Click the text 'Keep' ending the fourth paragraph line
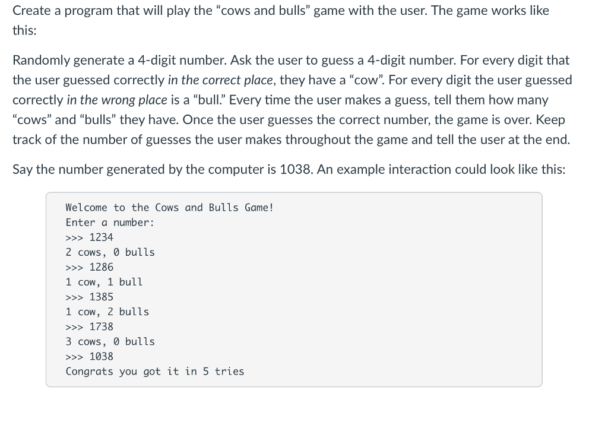This screenshot has width=608, height=422. pyautogui.click(x=550, y=120)
